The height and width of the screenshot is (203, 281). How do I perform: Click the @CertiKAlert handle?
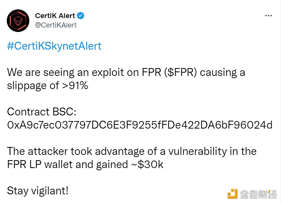(x=56, y=25)
